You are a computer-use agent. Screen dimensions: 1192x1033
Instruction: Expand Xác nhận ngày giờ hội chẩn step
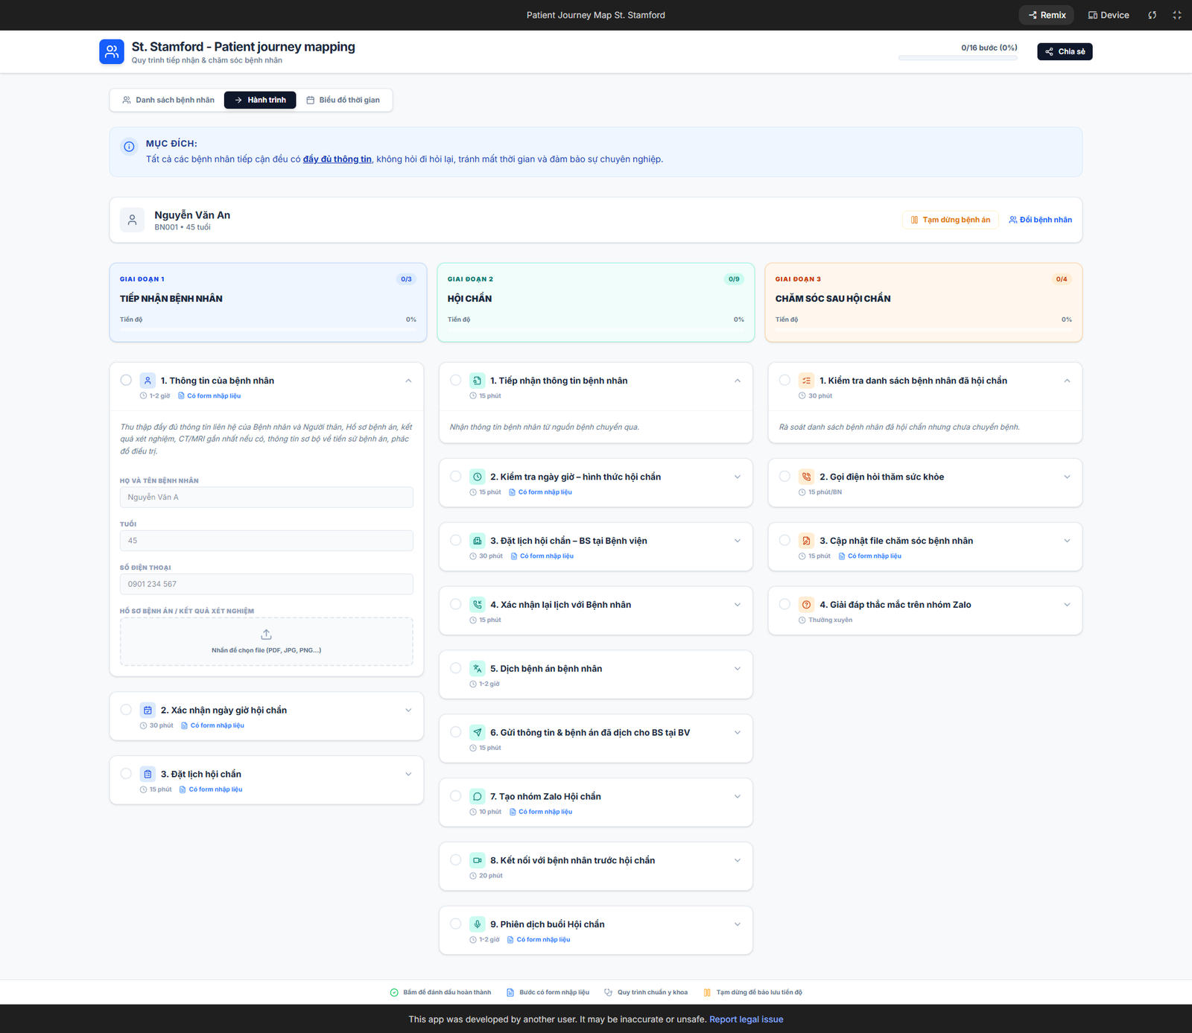click(x=408, y=711)
